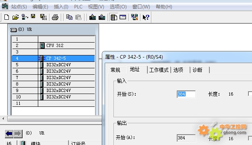This screenshot has height=145, width=252.
Task: Click the HW Config app icon in menu bar
Action: [x=5, y=6]
